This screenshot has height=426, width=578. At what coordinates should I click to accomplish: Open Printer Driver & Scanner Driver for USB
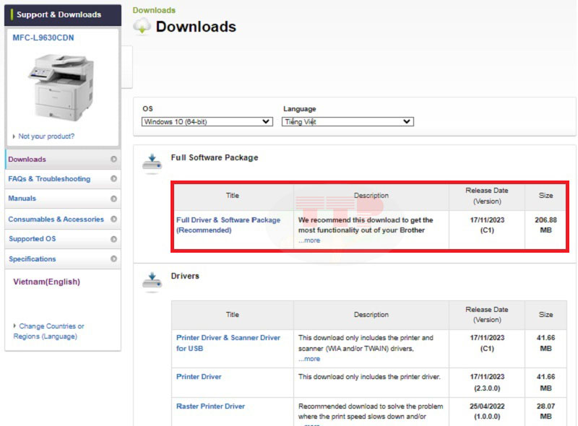tap(228, 343)
